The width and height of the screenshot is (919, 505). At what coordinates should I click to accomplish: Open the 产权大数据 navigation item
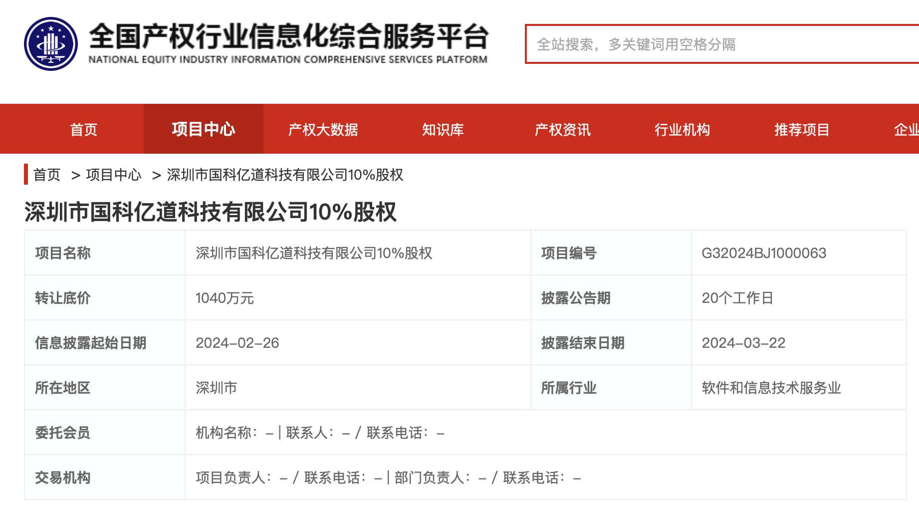pos(323,129)
